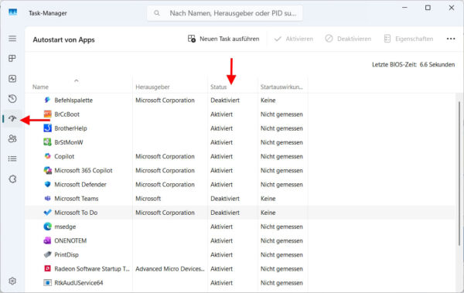The height and width of the screenshot is (293, 464).
Task: Click the Deaktivieren toolbar button
Action: (x=348, y=39)
